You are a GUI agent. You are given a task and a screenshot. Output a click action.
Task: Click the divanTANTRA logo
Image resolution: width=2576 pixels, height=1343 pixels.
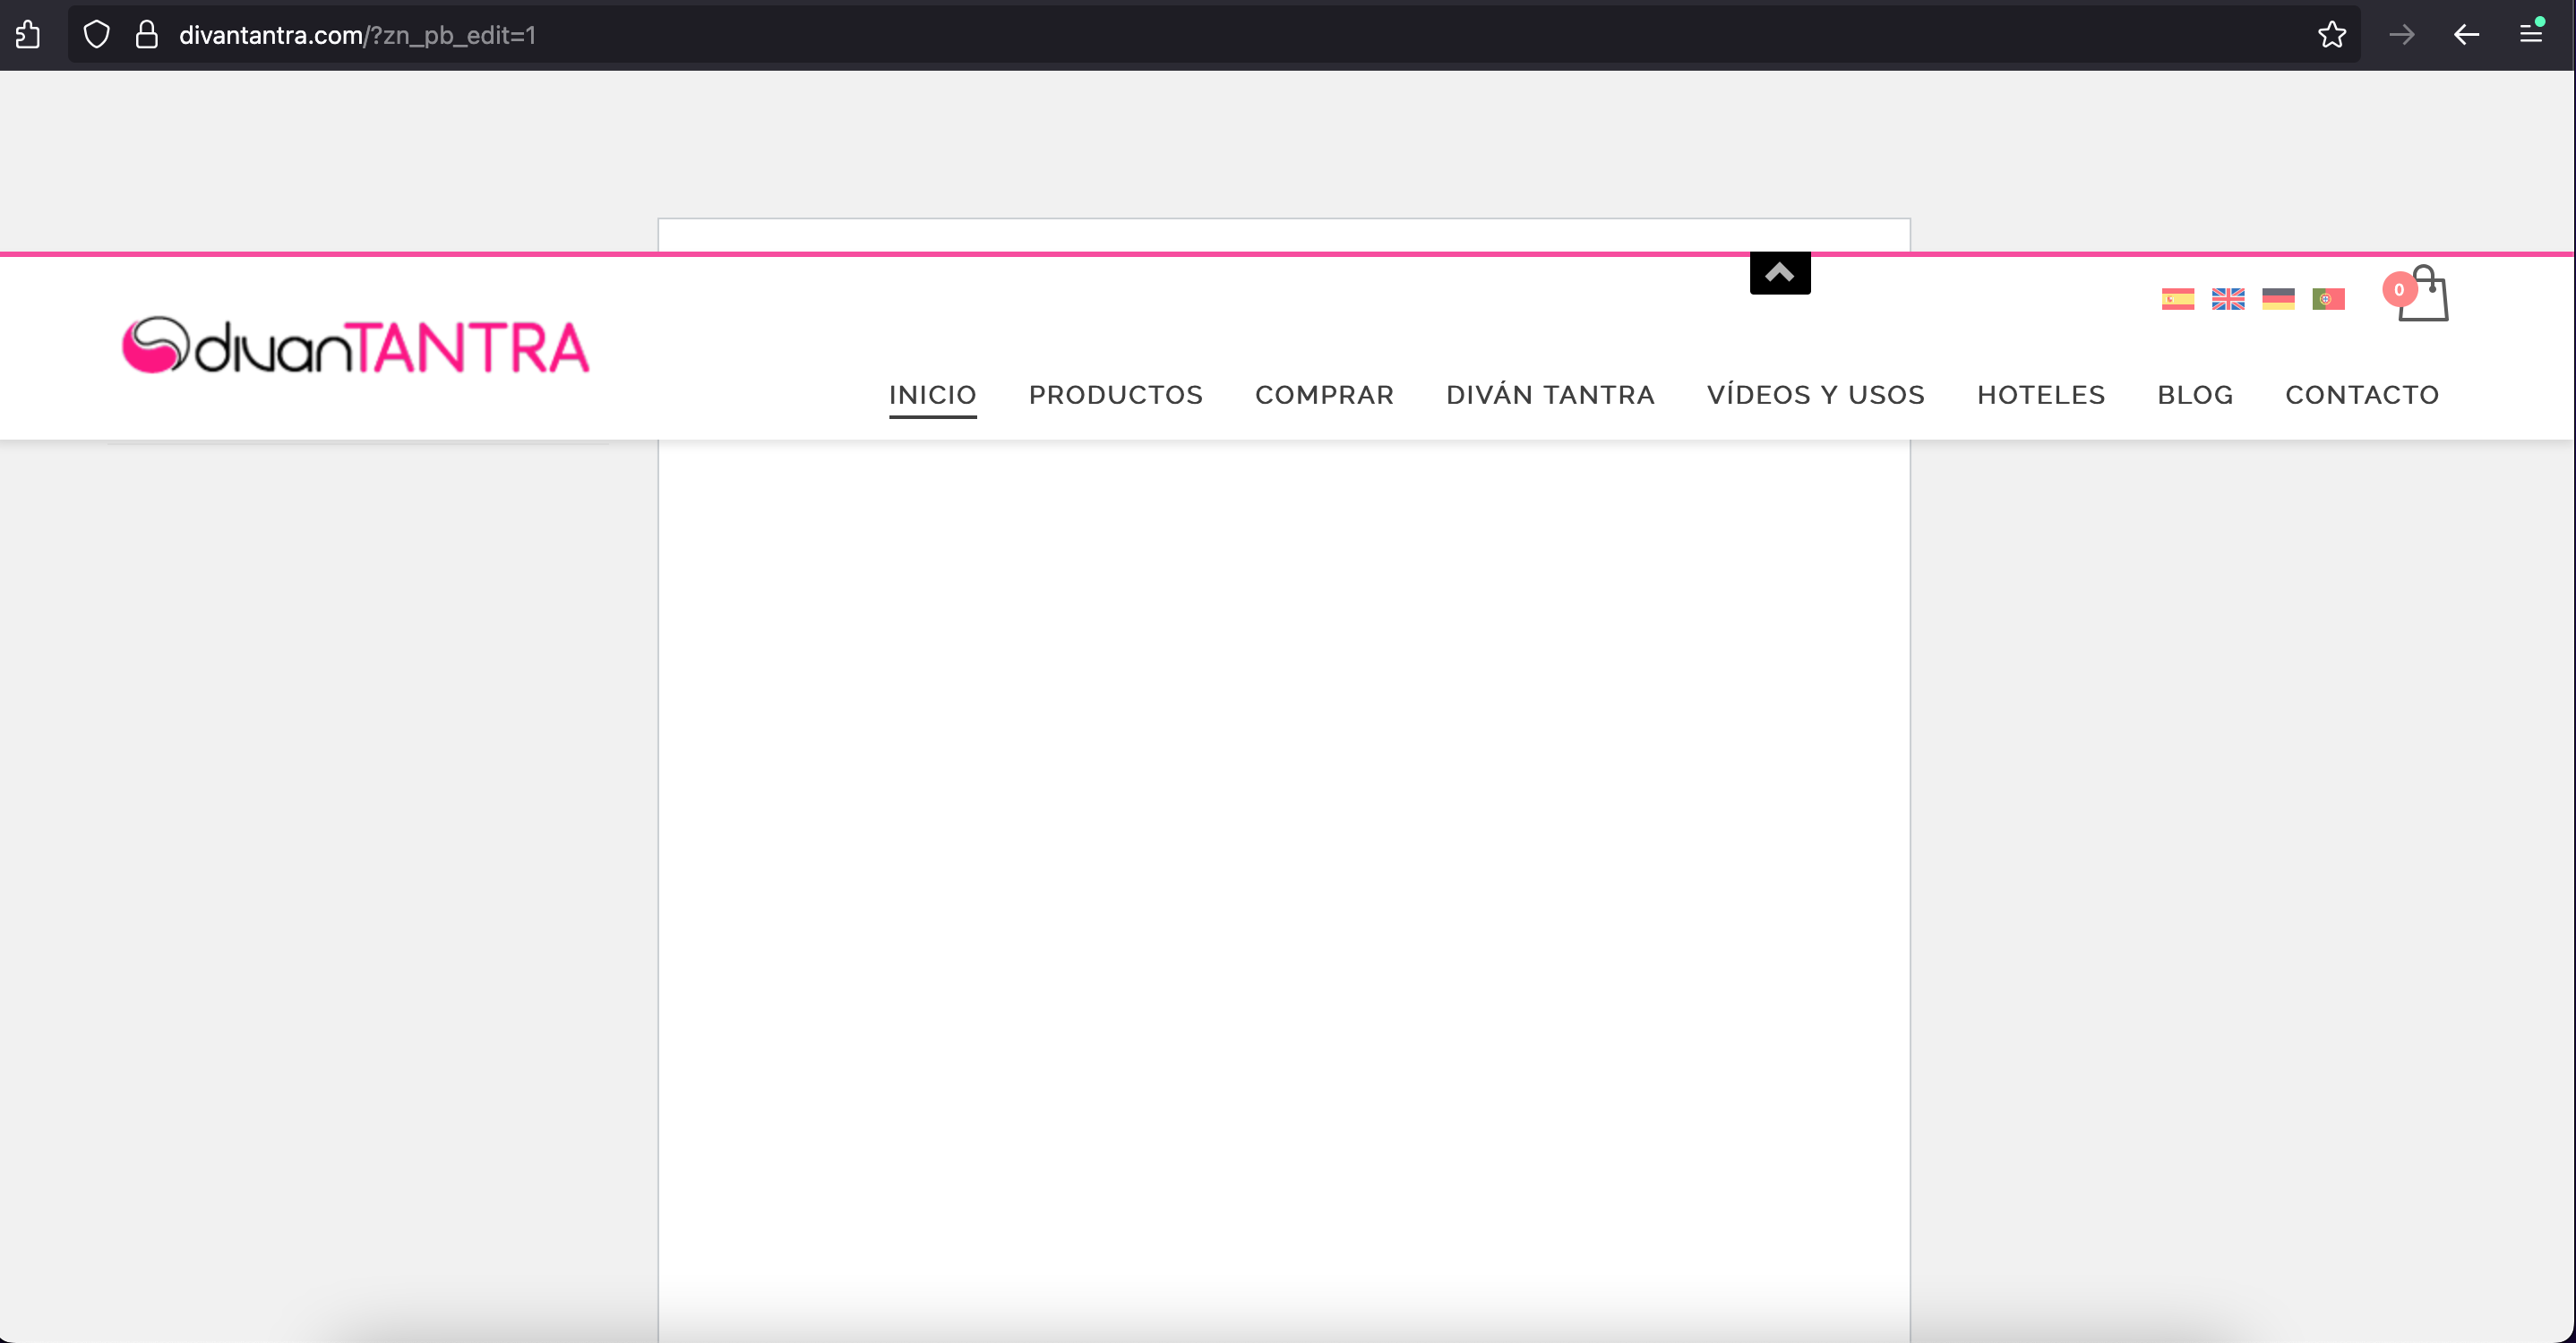pyautogui.click(x=355, y=346)
